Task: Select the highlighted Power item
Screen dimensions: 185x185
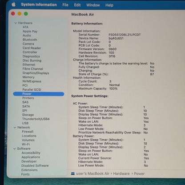Action: pyautogui.click(x=39, y=94)
